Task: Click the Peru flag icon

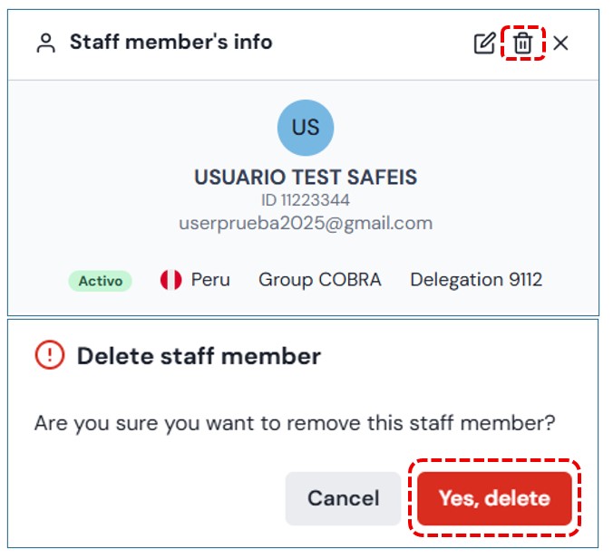Action: pos(170,280)
